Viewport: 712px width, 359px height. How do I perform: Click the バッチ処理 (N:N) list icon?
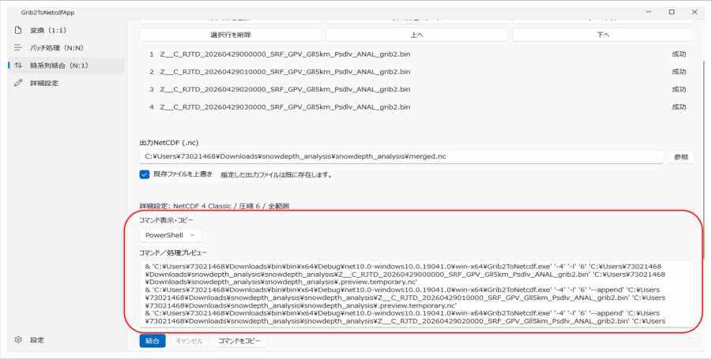[x=18, y=47]
